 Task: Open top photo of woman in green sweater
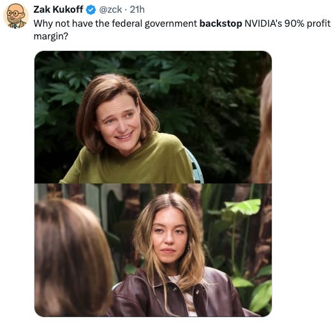tap(153, 117)
